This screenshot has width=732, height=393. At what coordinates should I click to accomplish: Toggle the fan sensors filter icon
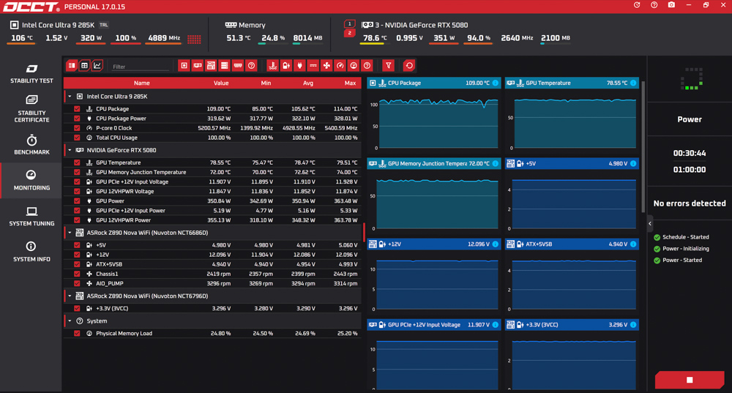(326, 66)
